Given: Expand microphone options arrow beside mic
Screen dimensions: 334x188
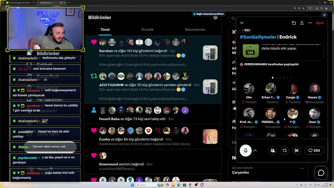Looking at the screenshot, I should (255, 150).
